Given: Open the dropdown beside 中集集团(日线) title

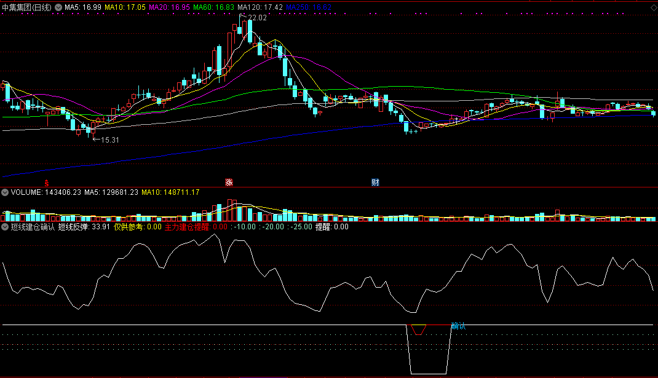Looking at the screenshot, I should [58, 7].
